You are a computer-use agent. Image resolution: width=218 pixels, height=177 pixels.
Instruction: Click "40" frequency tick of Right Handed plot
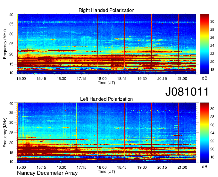click(11, 15)
